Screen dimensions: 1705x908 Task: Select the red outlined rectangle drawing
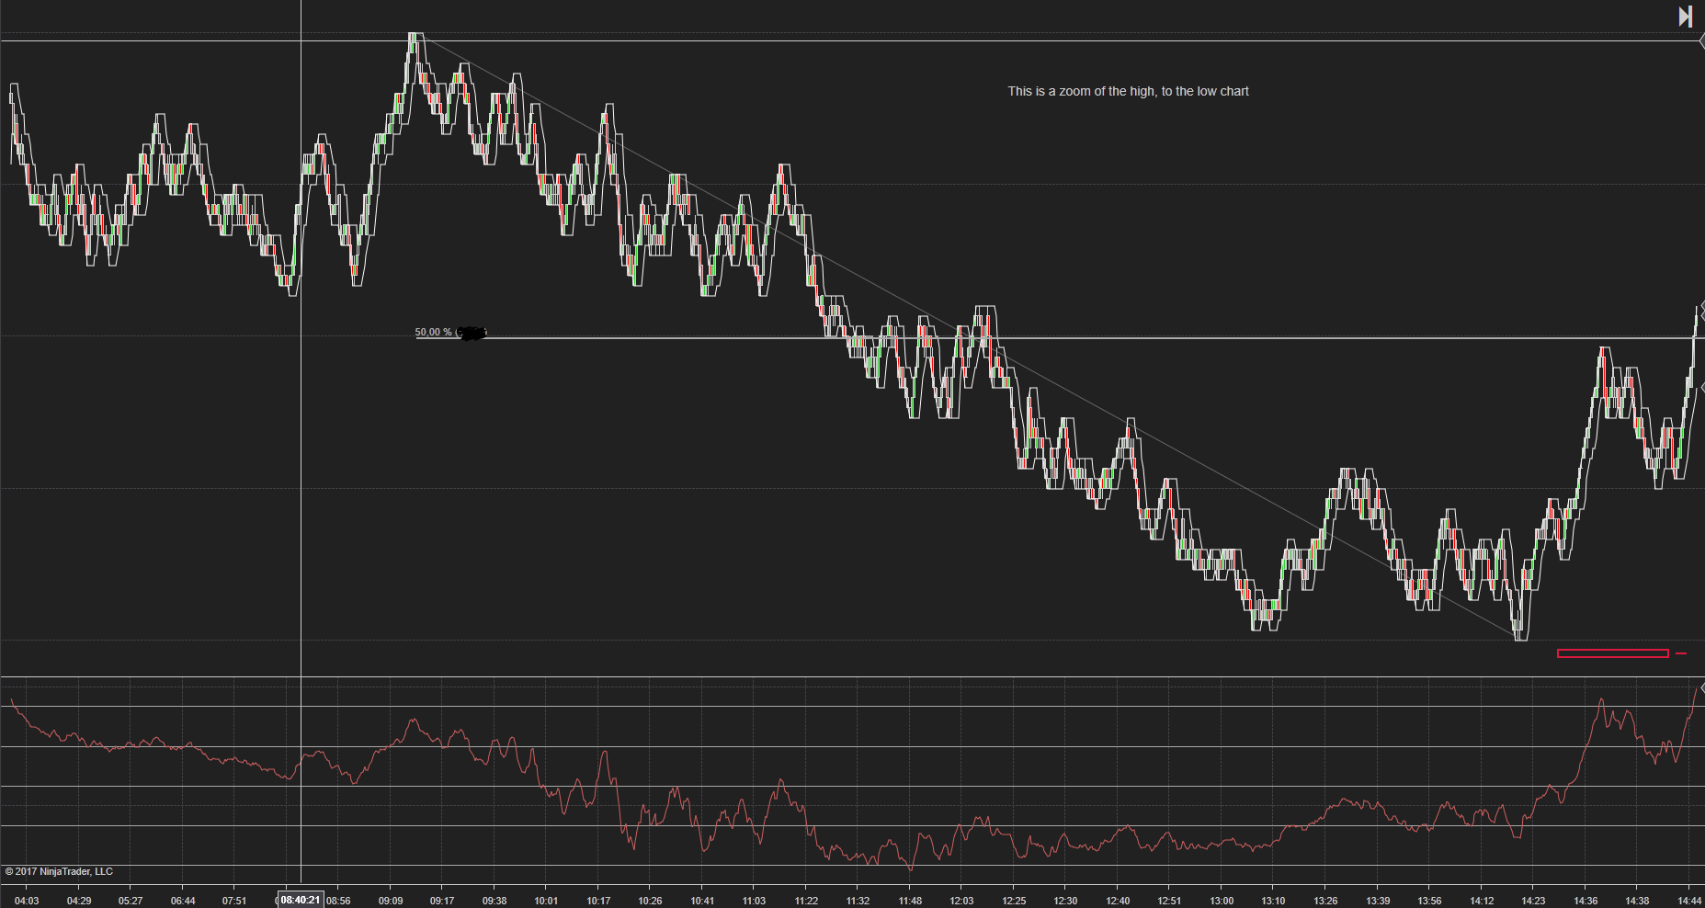(x=1612, y=653)
